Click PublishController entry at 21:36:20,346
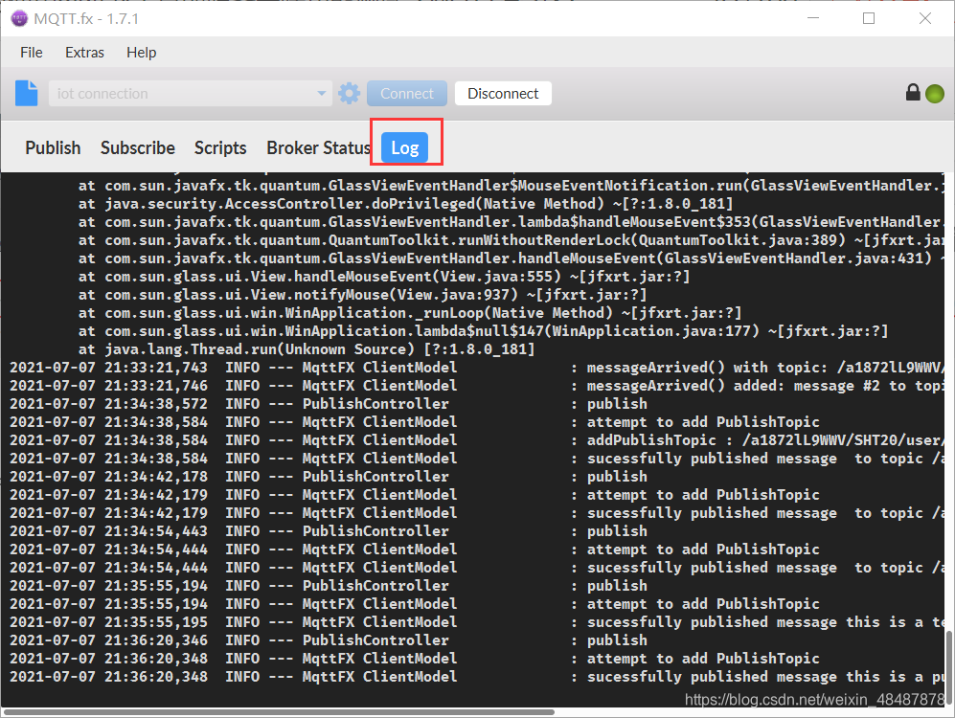This screenshot has height=718, width=955. [329, 640]
